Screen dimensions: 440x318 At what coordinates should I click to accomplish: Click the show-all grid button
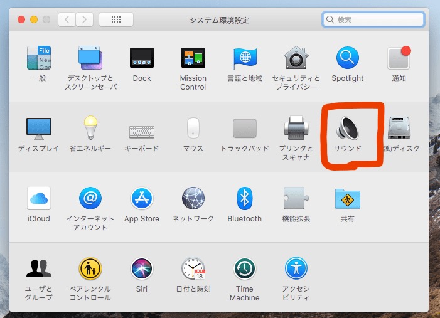tap(116, 19)
